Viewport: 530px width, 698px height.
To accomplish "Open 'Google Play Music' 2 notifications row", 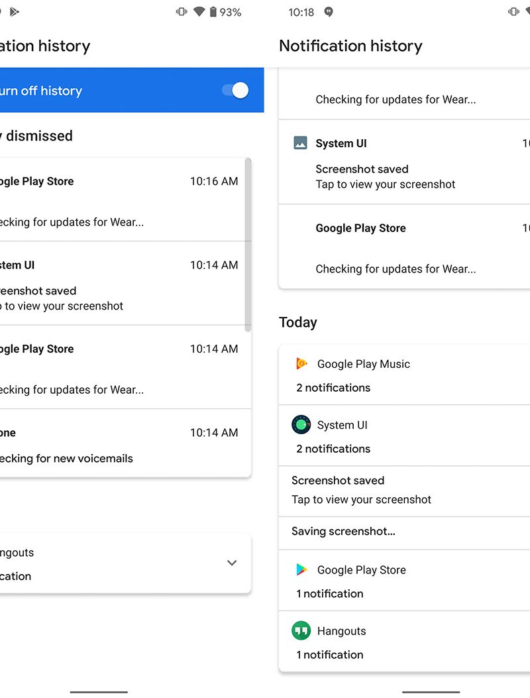I will pos(404,375).
